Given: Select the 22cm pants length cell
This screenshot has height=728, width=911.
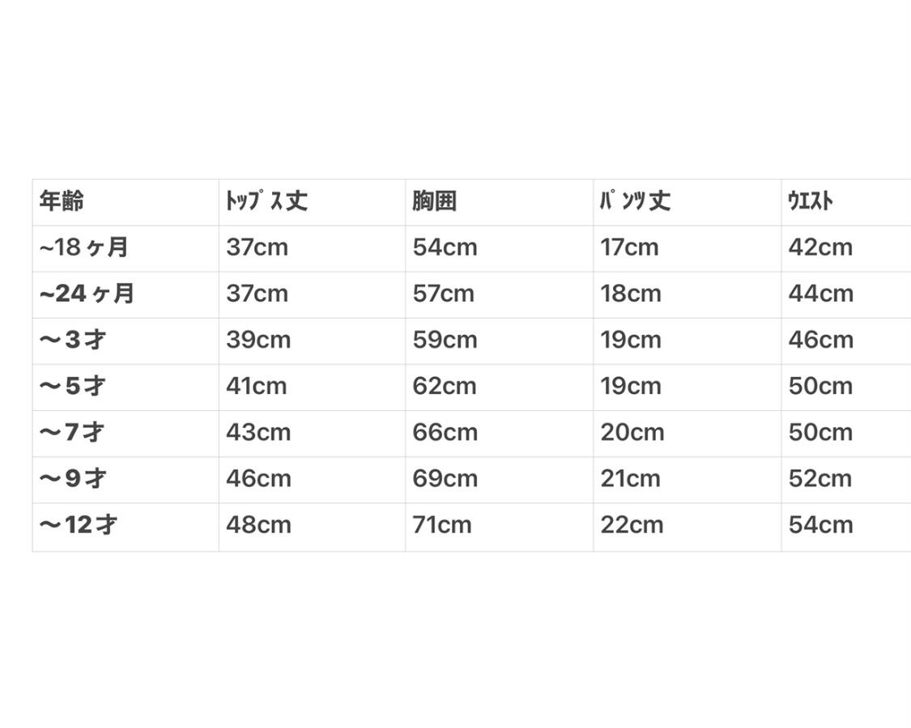Looking at the screenshot, I should [x=632, y=525].
